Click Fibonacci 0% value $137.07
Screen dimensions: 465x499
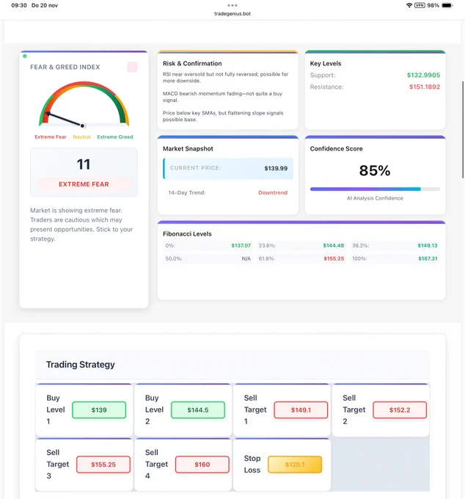point(241,246)
